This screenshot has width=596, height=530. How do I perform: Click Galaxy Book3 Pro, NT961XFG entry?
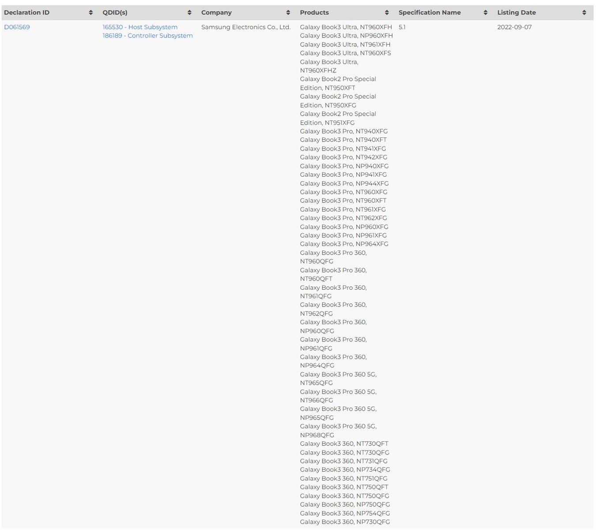tap(343, 209)
